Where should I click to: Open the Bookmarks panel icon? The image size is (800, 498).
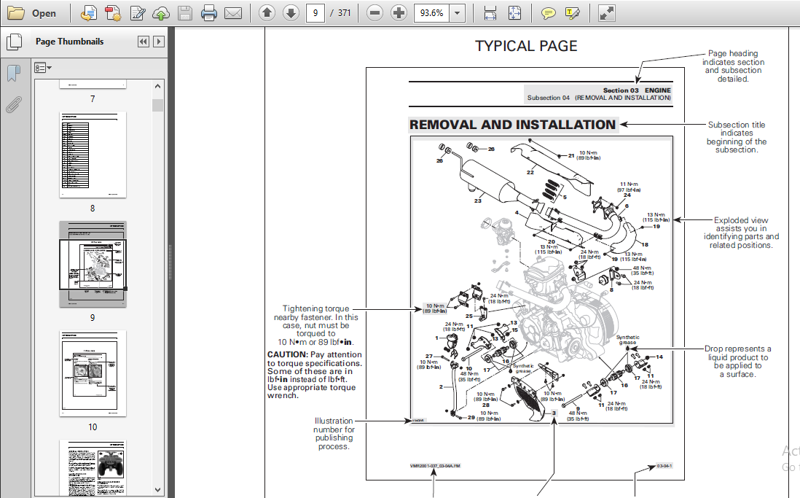tap(13, 72)
